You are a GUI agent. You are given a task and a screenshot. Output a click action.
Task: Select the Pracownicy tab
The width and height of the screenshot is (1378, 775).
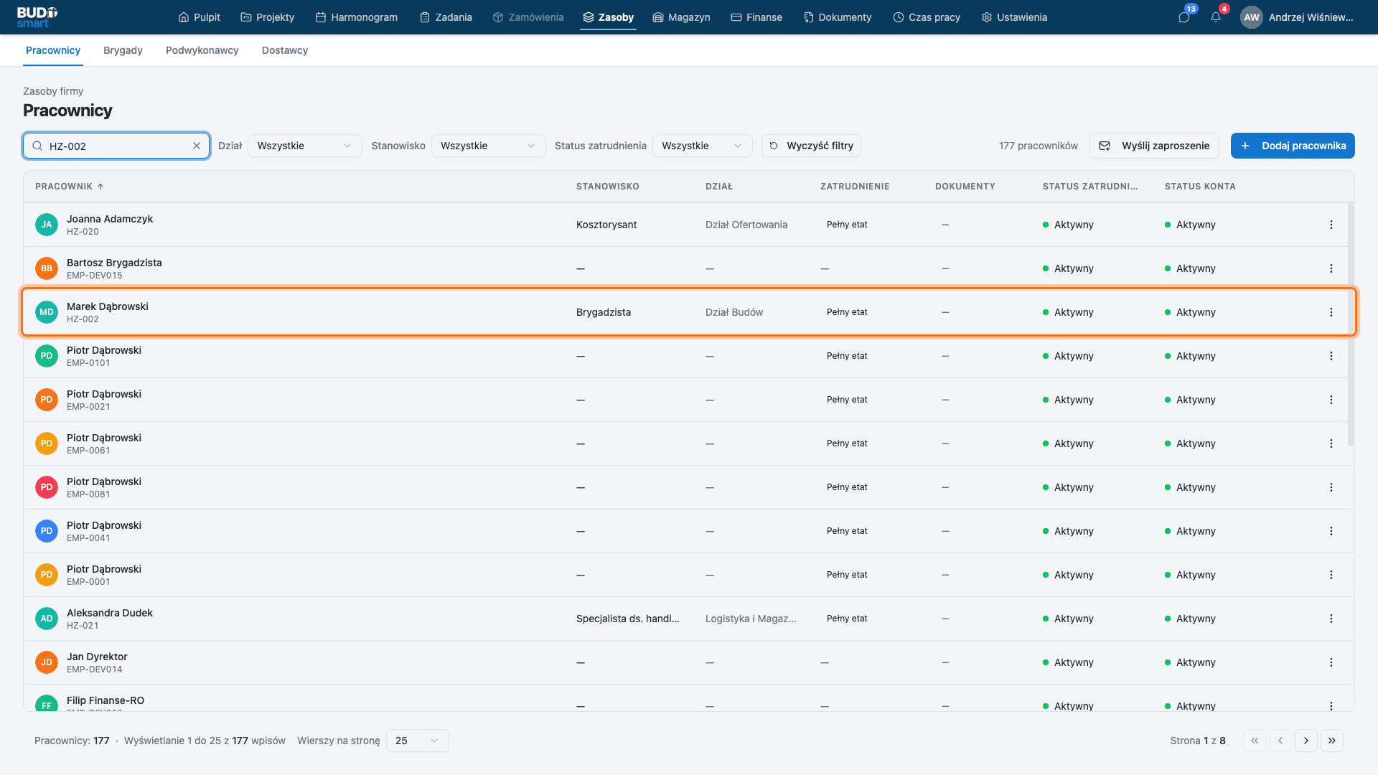pyautogui.click(x=53, y=50)
